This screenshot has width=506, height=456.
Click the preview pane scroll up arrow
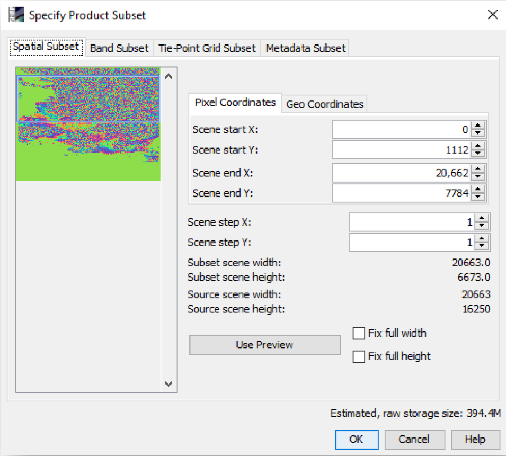coord(168,77)
